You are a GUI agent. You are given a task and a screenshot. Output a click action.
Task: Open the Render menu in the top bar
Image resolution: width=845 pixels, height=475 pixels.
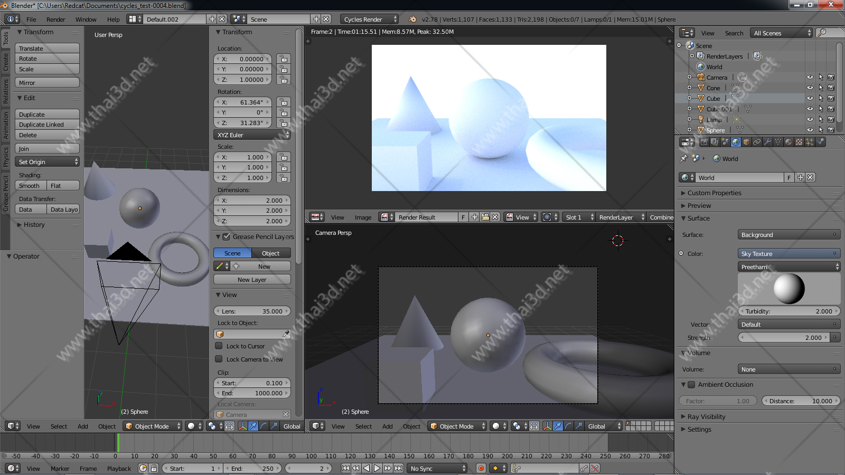click(x=55, y=20)
